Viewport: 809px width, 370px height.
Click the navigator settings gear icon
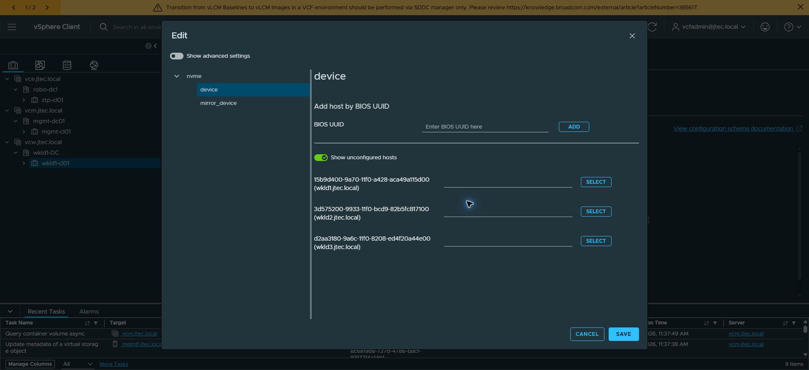(148, 46)
